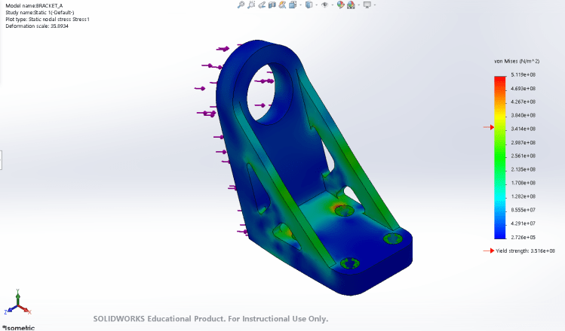Click the Apply Scene icon
The image size is (565, 331).
click(351, 5)
